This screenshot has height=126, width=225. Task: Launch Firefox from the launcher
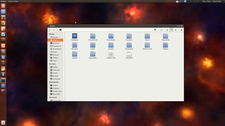(3, 17)
